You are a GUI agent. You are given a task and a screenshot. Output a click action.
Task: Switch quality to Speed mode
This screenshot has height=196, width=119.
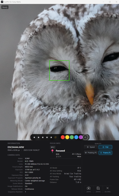(x=91, y=147)
